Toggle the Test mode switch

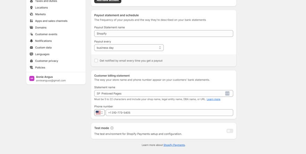coord(230,131)
